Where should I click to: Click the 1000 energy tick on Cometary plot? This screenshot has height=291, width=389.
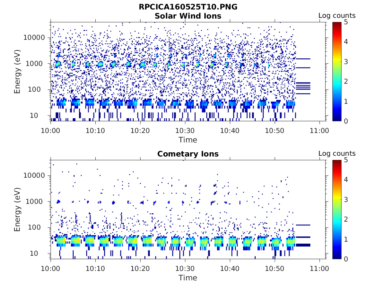coord(36,202)
